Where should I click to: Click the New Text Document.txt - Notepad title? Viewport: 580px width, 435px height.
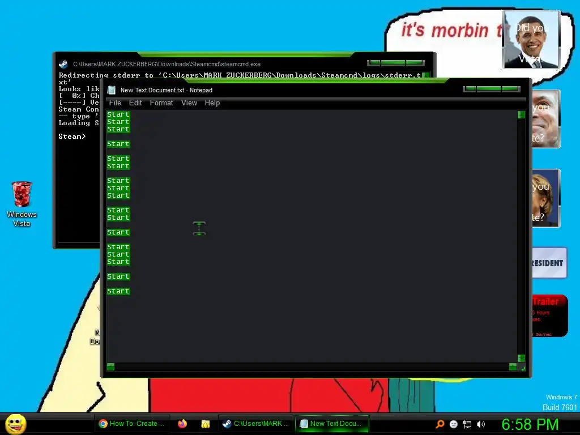pyautogui.click(x=167, y=90)
